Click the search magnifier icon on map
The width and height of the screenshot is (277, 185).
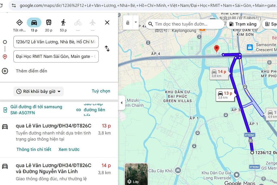(x=150, y=24)
